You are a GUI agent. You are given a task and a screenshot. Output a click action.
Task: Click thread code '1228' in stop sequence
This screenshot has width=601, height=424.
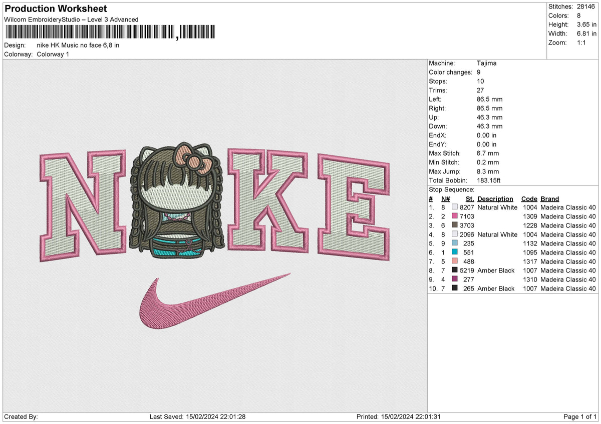tap(530, 225)
